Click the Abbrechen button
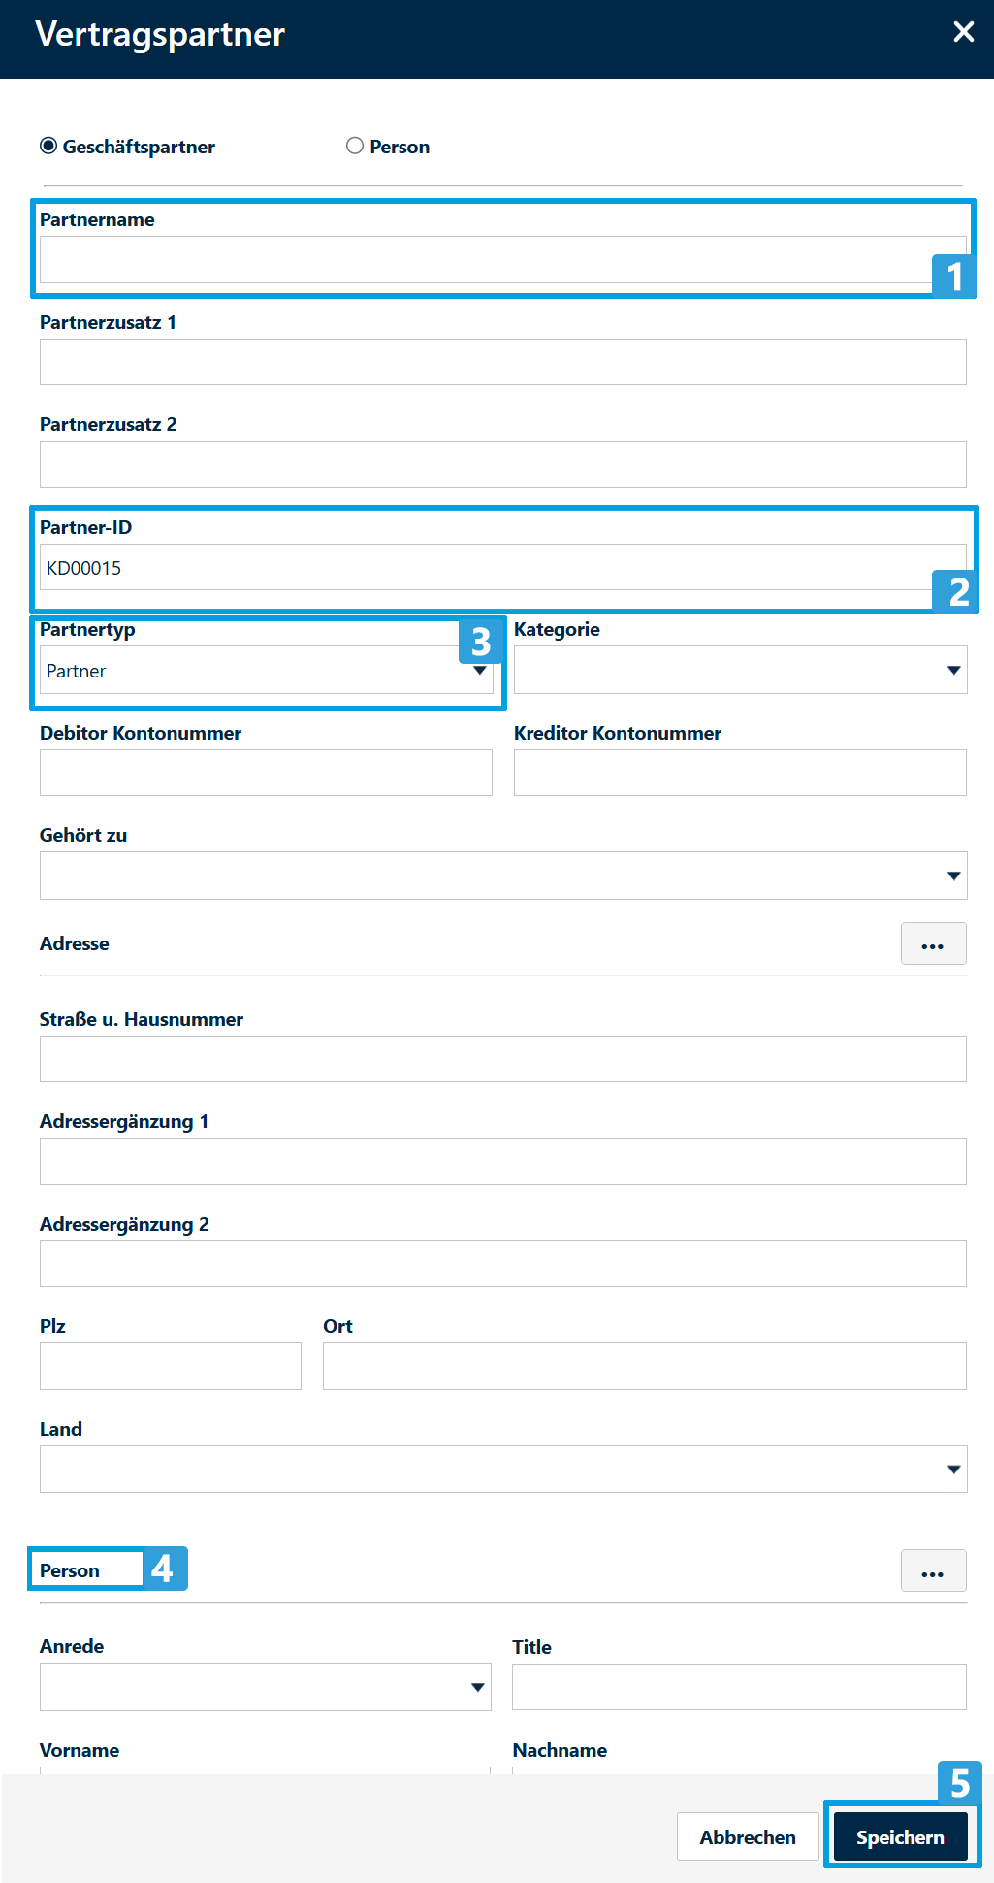 [747, 1836]
